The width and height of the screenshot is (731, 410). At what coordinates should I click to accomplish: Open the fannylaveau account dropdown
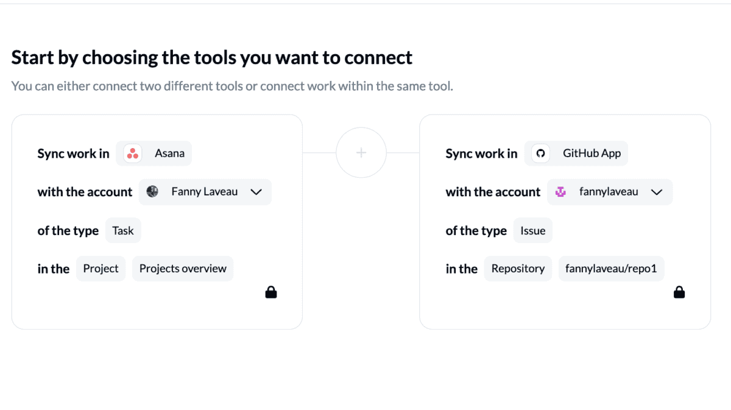[x=609, y=191]
